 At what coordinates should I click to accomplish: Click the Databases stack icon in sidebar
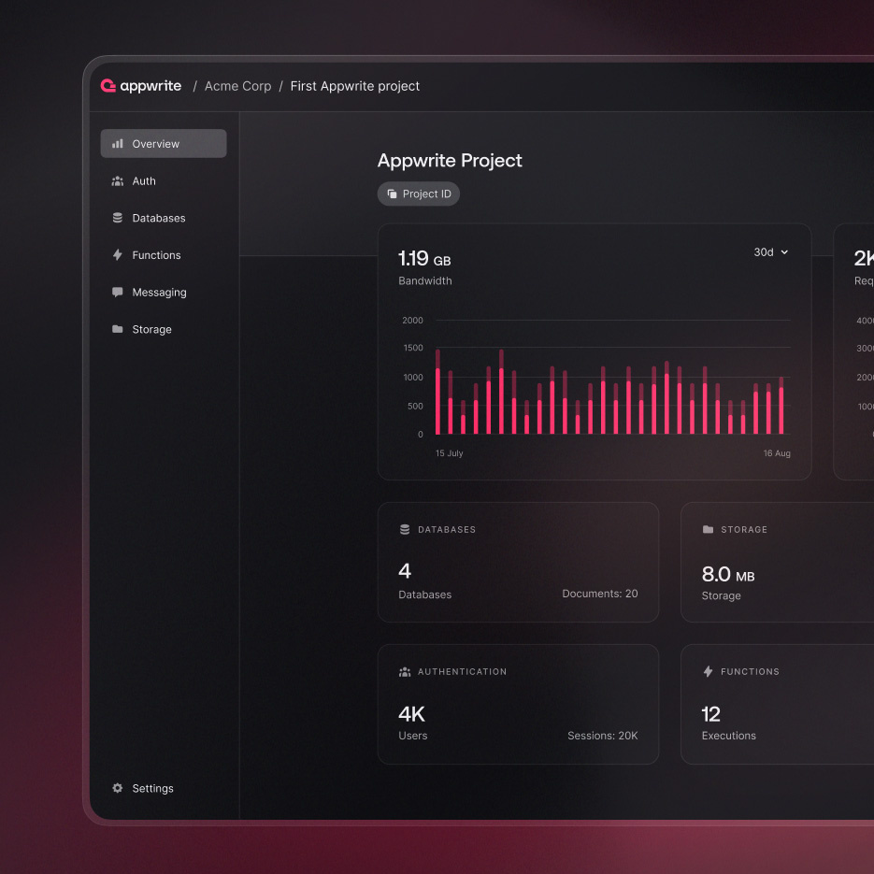pos(118,218)
